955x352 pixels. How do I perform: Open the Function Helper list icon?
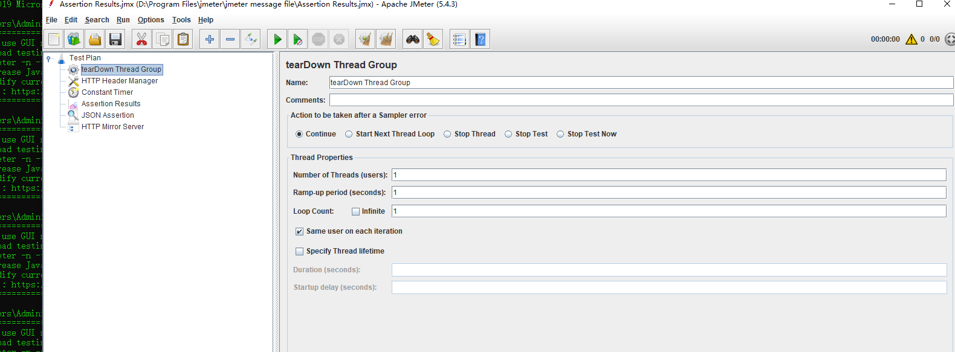point(459,39)
